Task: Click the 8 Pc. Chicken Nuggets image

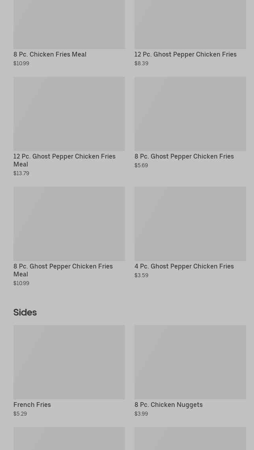Action: tap(190, 362)
